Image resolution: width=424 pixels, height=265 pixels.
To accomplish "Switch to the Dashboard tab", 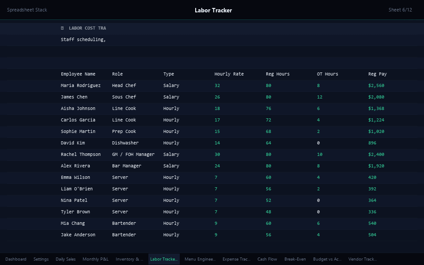I will pos(16,259).
